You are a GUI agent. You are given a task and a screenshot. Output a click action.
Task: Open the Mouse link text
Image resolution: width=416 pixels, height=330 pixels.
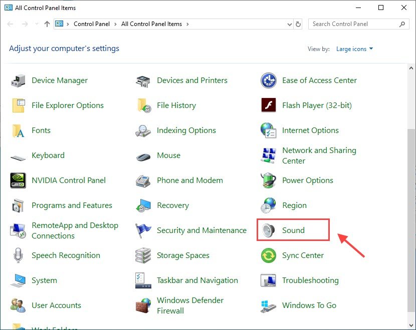pyautogui.click(x=168, y=155)
